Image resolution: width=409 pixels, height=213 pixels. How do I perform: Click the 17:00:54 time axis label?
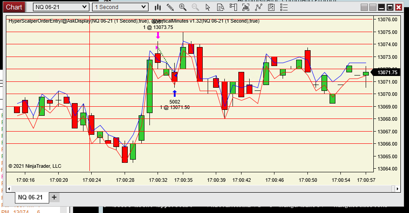tap(341, 180)
